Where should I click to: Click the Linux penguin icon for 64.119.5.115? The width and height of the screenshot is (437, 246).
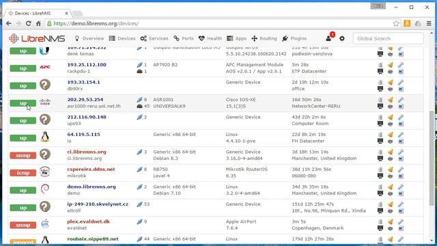coord(45,137)
